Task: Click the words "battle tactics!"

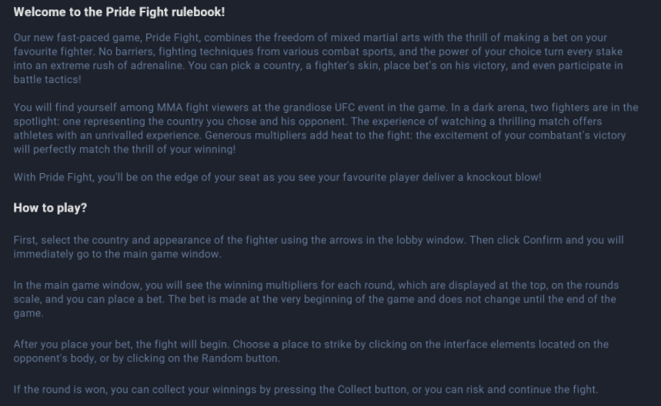Action: (48, 79)
